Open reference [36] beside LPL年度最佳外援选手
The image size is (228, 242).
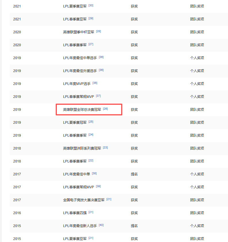tap(101, 70)
